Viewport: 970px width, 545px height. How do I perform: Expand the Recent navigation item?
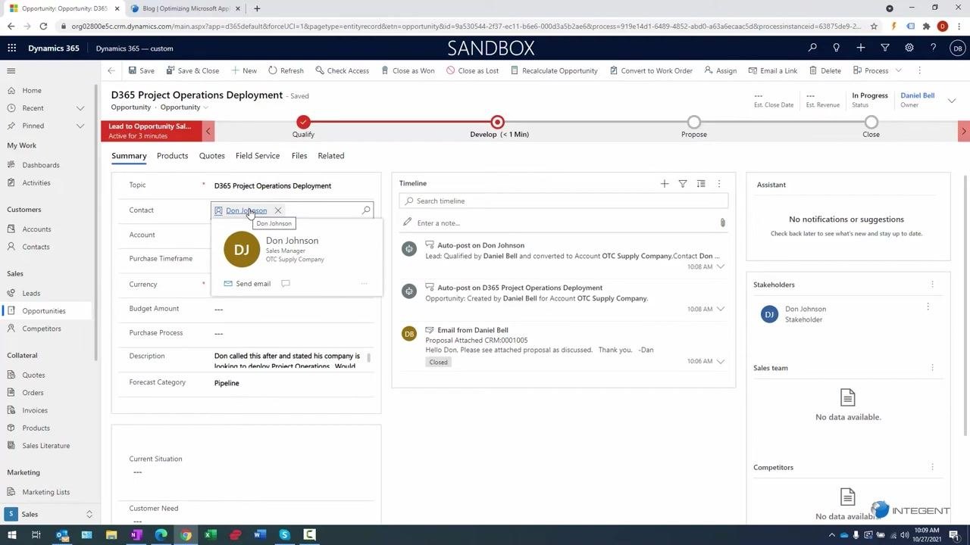tap(80, 108)
